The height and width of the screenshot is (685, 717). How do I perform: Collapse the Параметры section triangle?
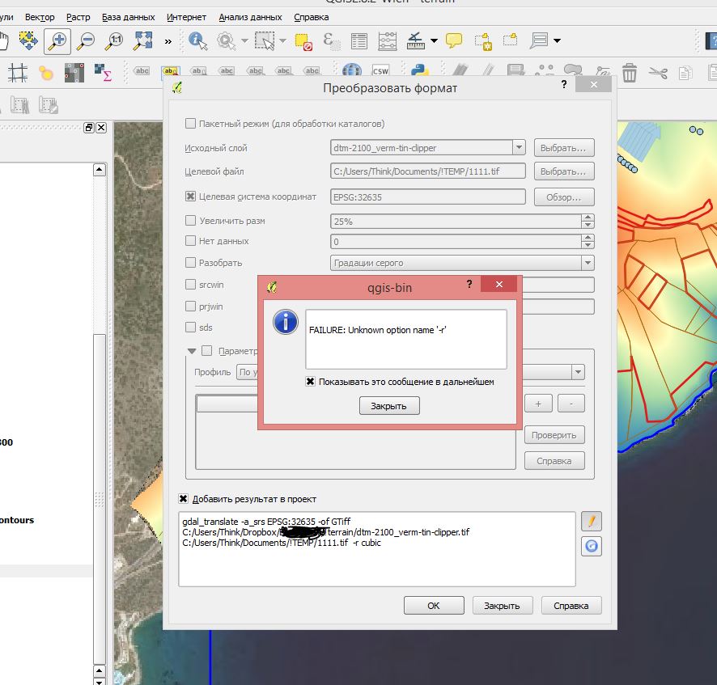point(192,351)
